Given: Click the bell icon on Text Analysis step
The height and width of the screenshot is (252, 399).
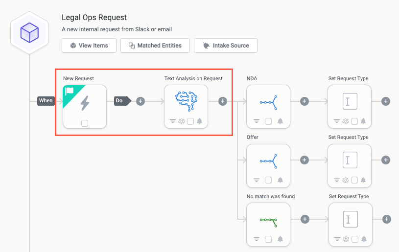Looking at the screenshot, I should pos(199,121).
